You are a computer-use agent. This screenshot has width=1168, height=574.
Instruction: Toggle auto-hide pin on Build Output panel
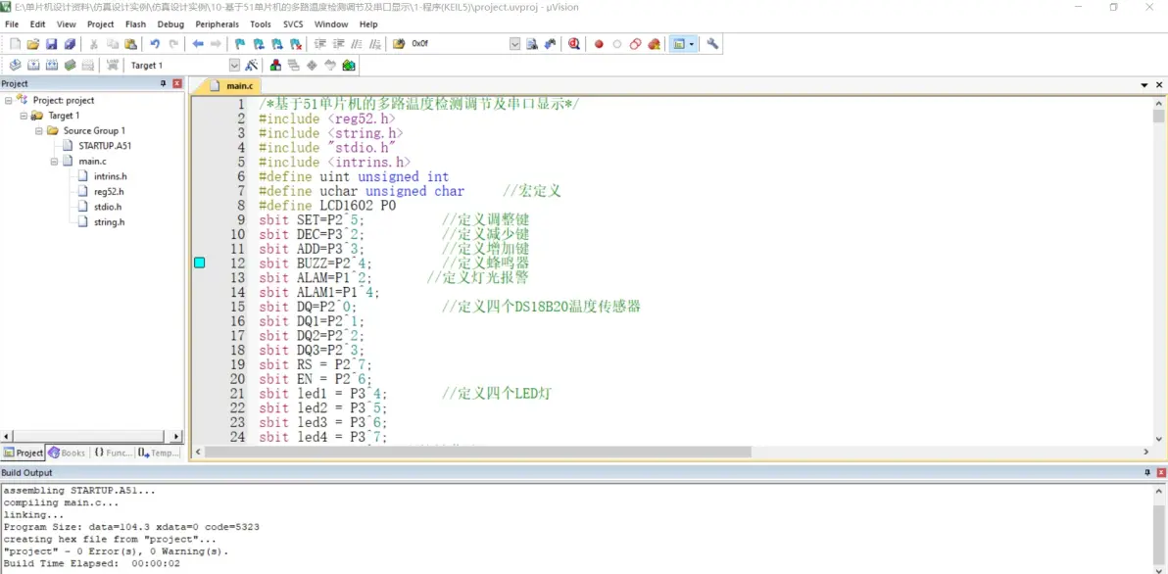coord(1147,473)
